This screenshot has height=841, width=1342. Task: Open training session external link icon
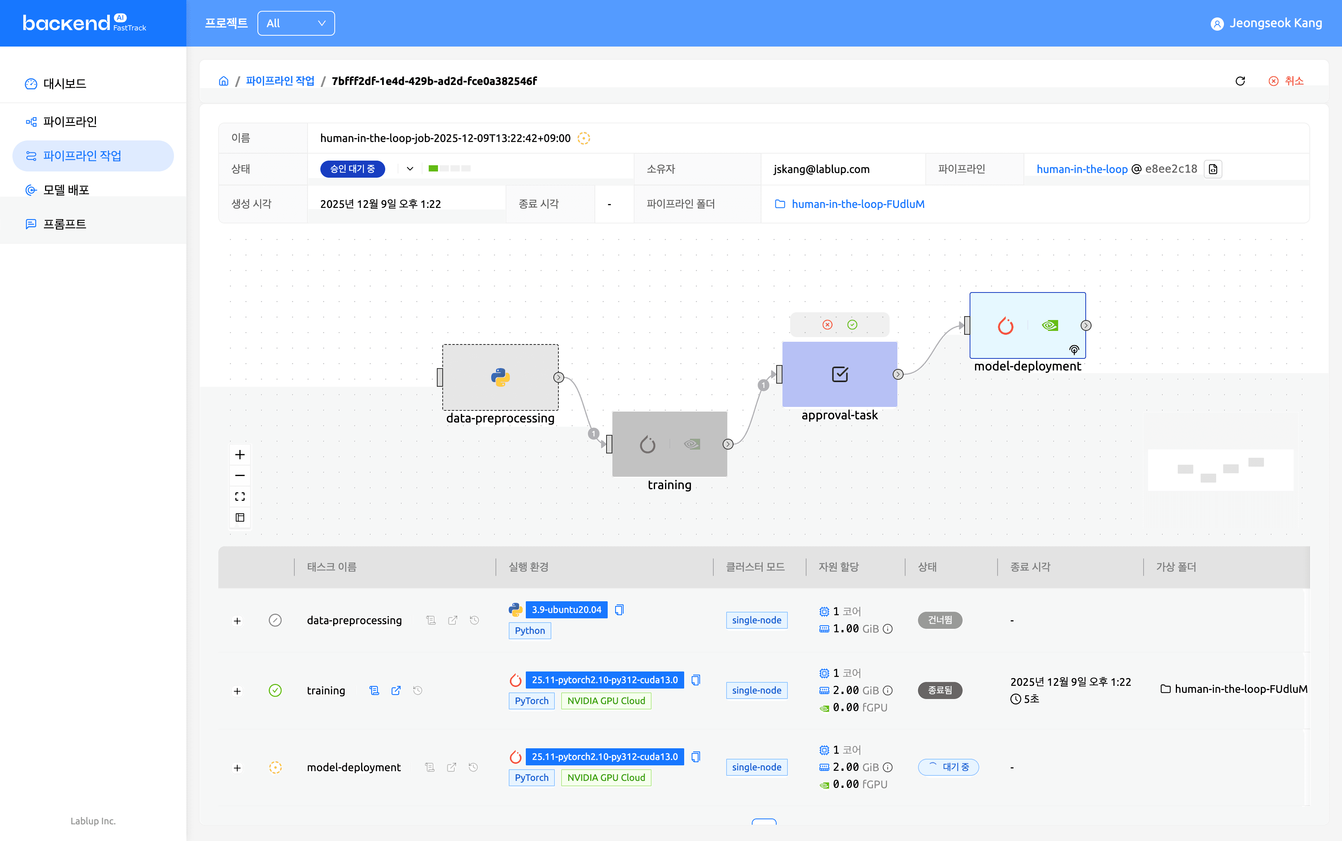coord(396,690)
